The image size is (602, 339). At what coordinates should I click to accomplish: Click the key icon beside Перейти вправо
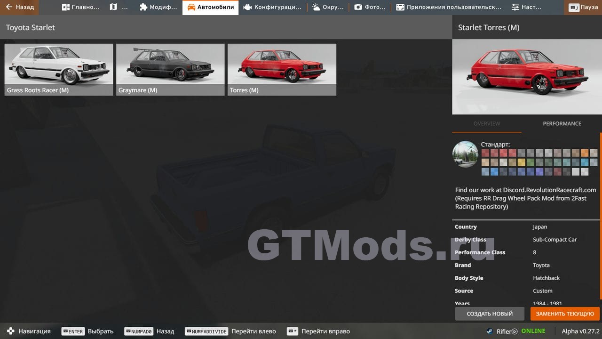293,331
